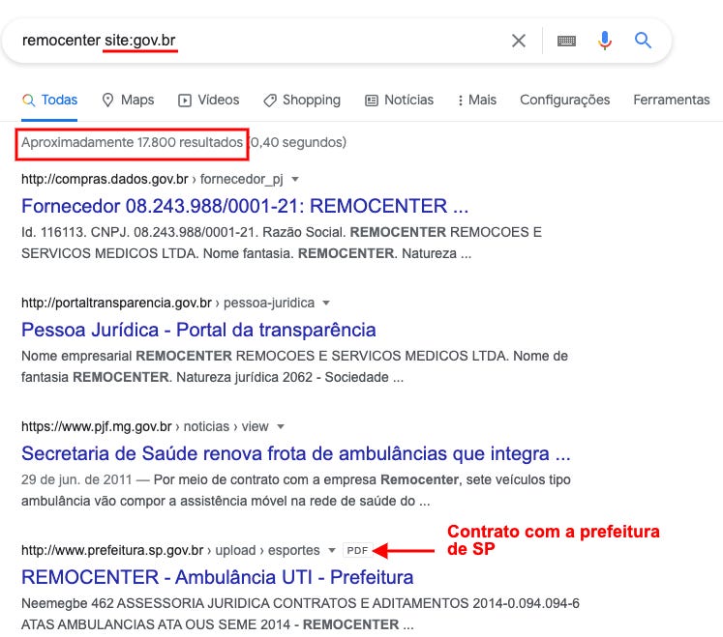Click the www.prefeitura.sp.gov.br URL breadcrumb
Viewport: 723px width, 637px height.
pyautogui.click(x=170, y=550)
